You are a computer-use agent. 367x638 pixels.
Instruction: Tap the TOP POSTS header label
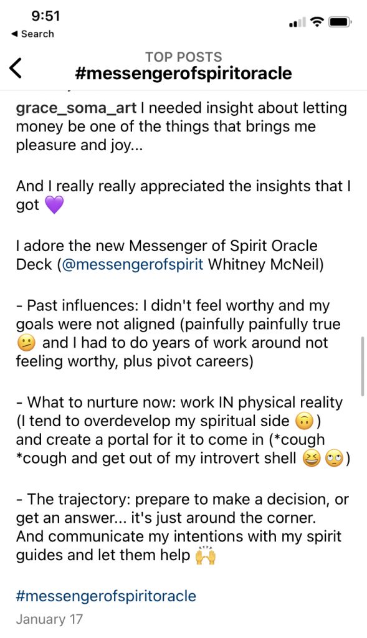[x=183, y=57]
